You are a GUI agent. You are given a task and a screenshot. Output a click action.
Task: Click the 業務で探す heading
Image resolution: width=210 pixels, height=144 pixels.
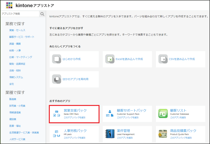point(15,24)
